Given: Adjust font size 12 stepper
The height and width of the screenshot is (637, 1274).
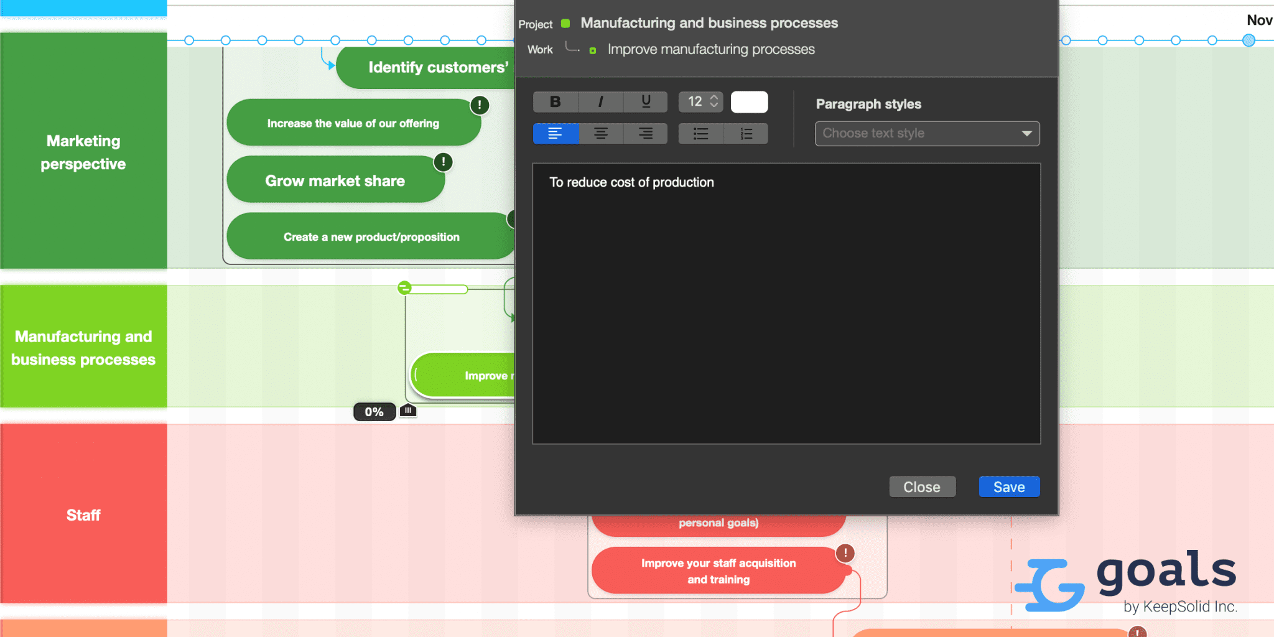Looking at the screenshot, I should (714, 101).
